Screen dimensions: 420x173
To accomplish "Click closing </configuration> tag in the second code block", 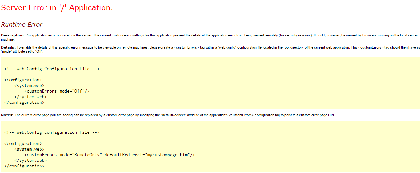I will 24,166.
